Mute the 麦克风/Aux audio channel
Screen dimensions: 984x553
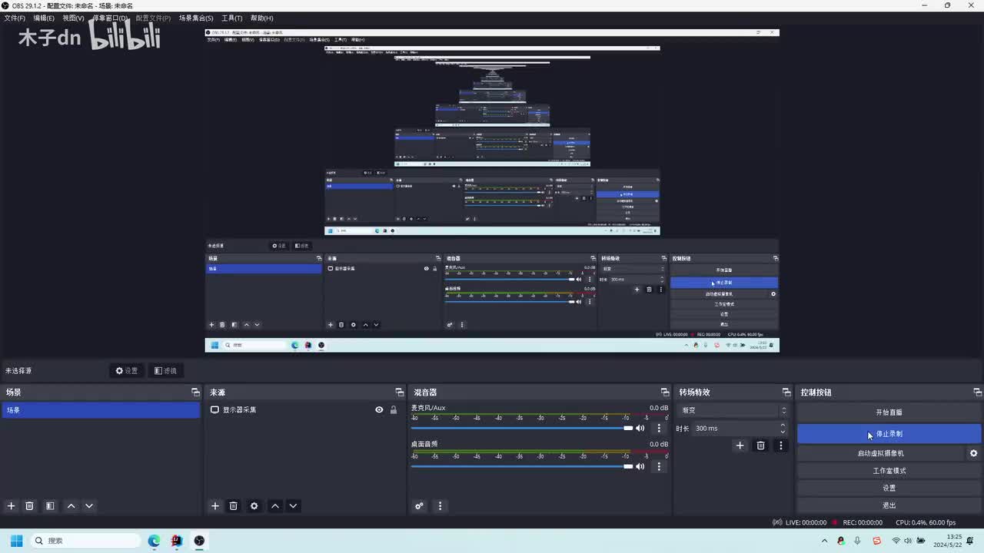tap(640, 429)
